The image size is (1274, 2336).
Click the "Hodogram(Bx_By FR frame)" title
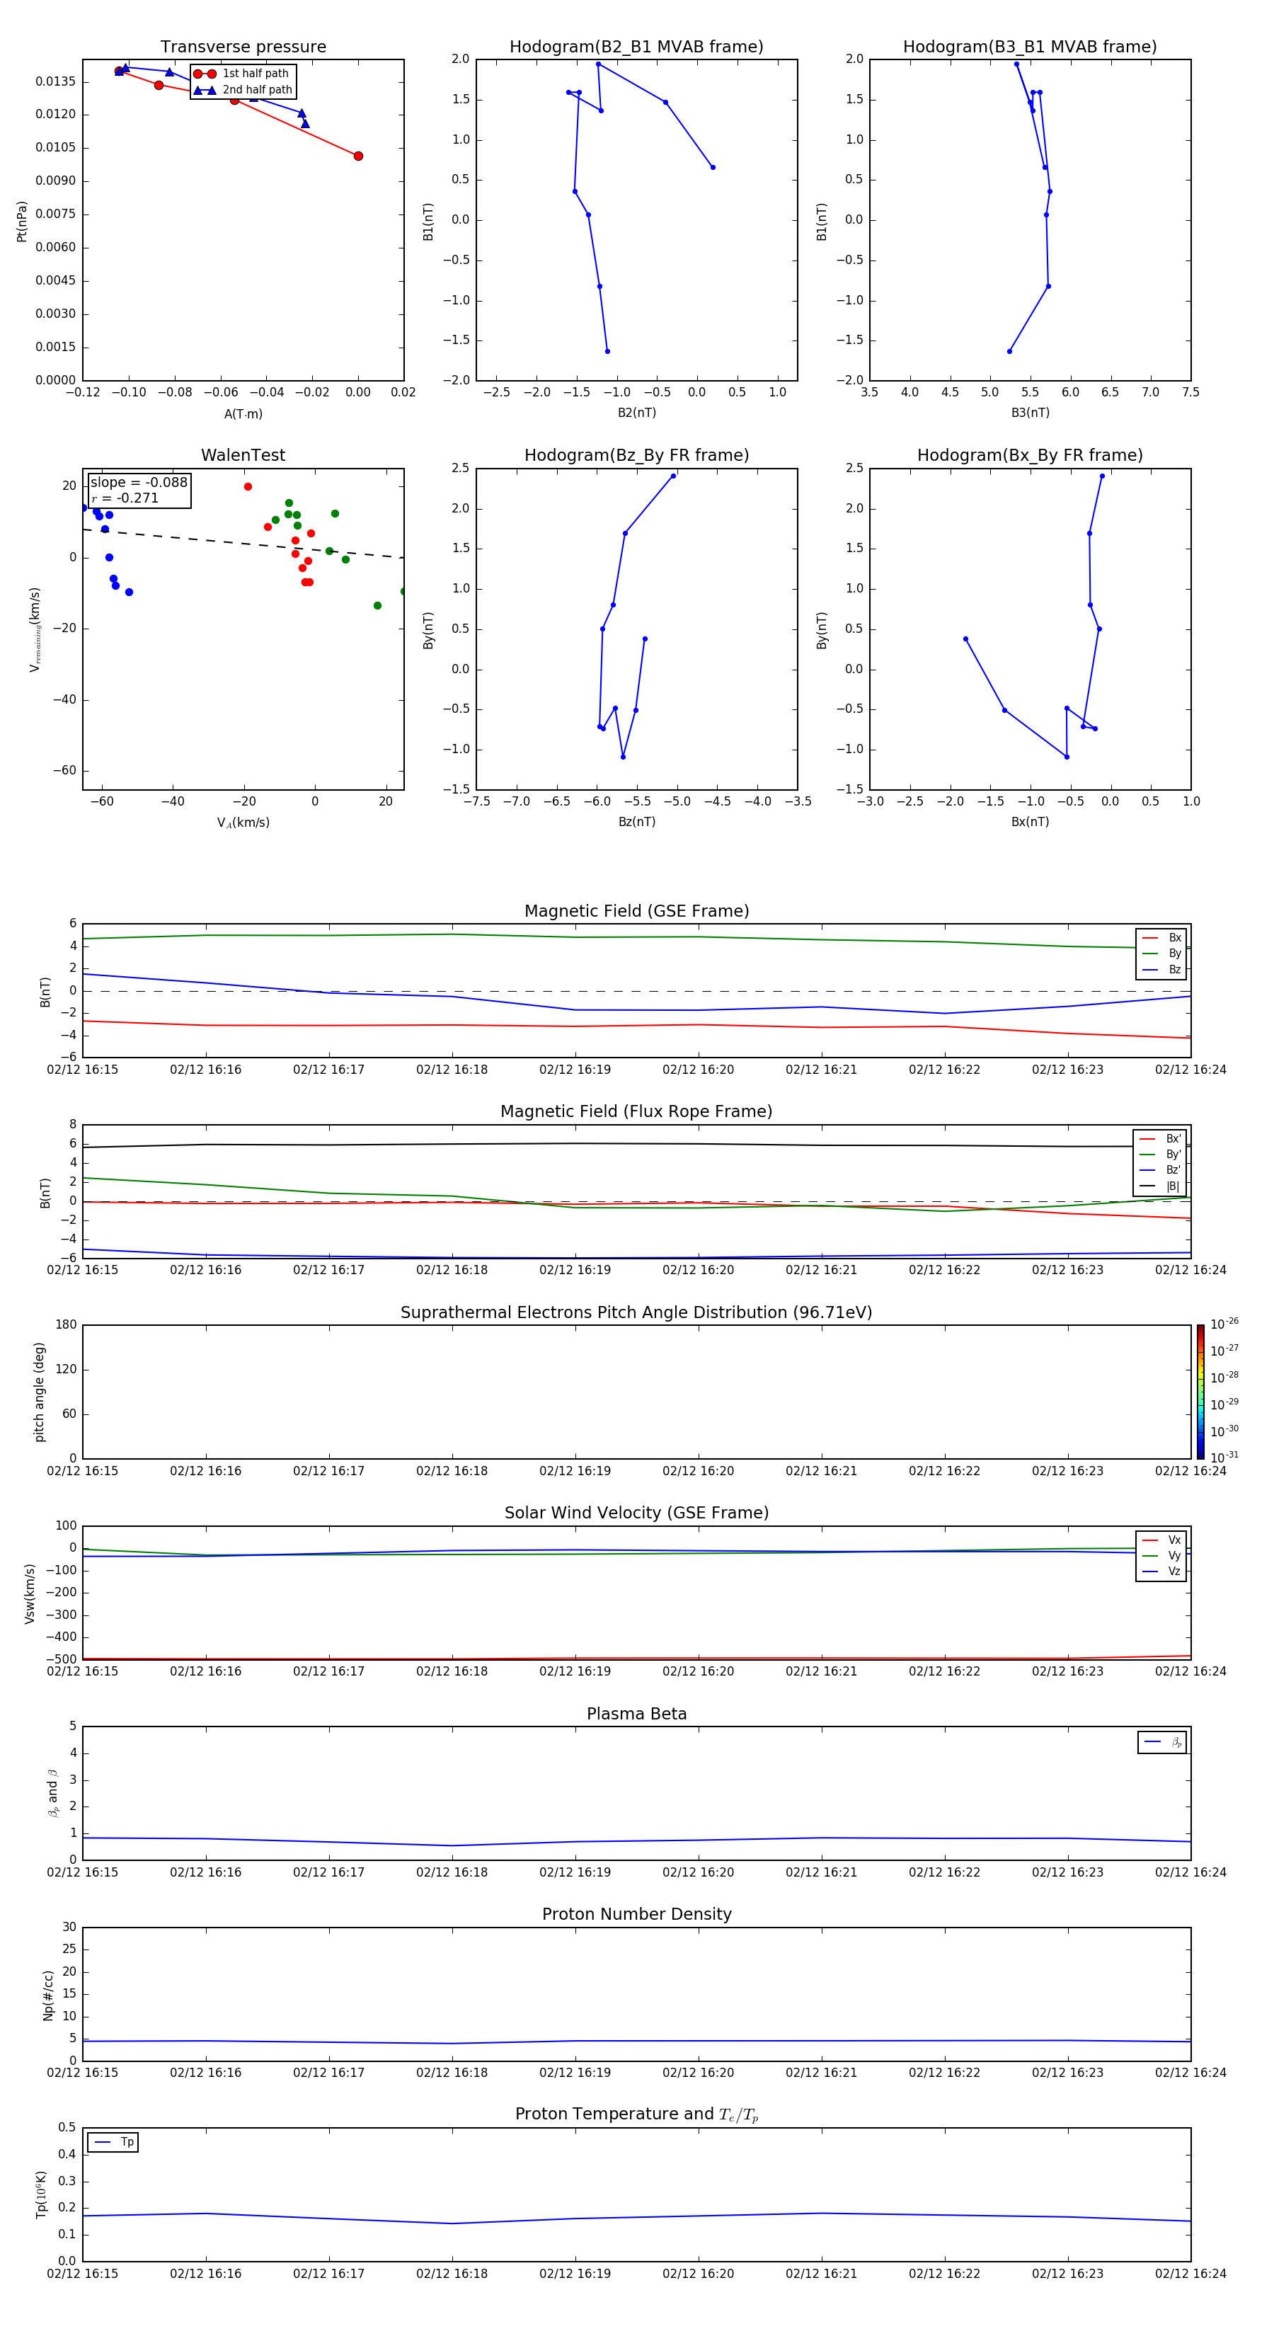[x=1030, y=455]
